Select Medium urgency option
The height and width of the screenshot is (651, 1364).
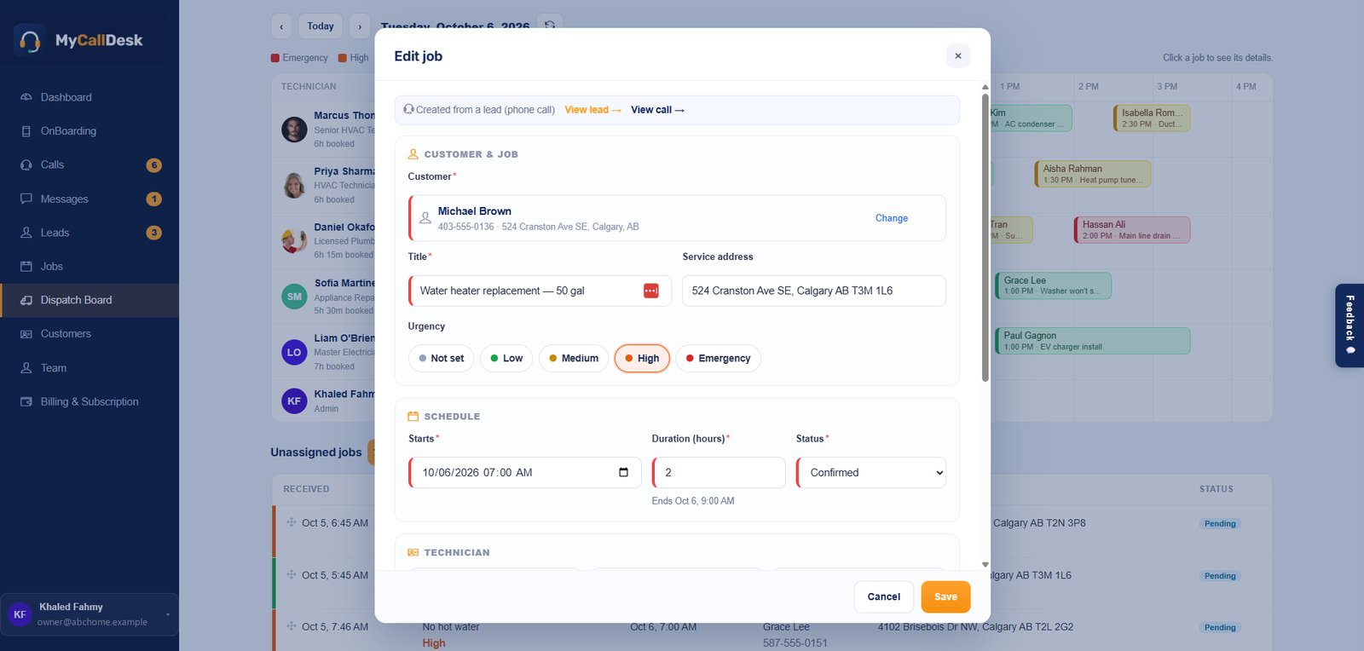click(x=574, y=358)
